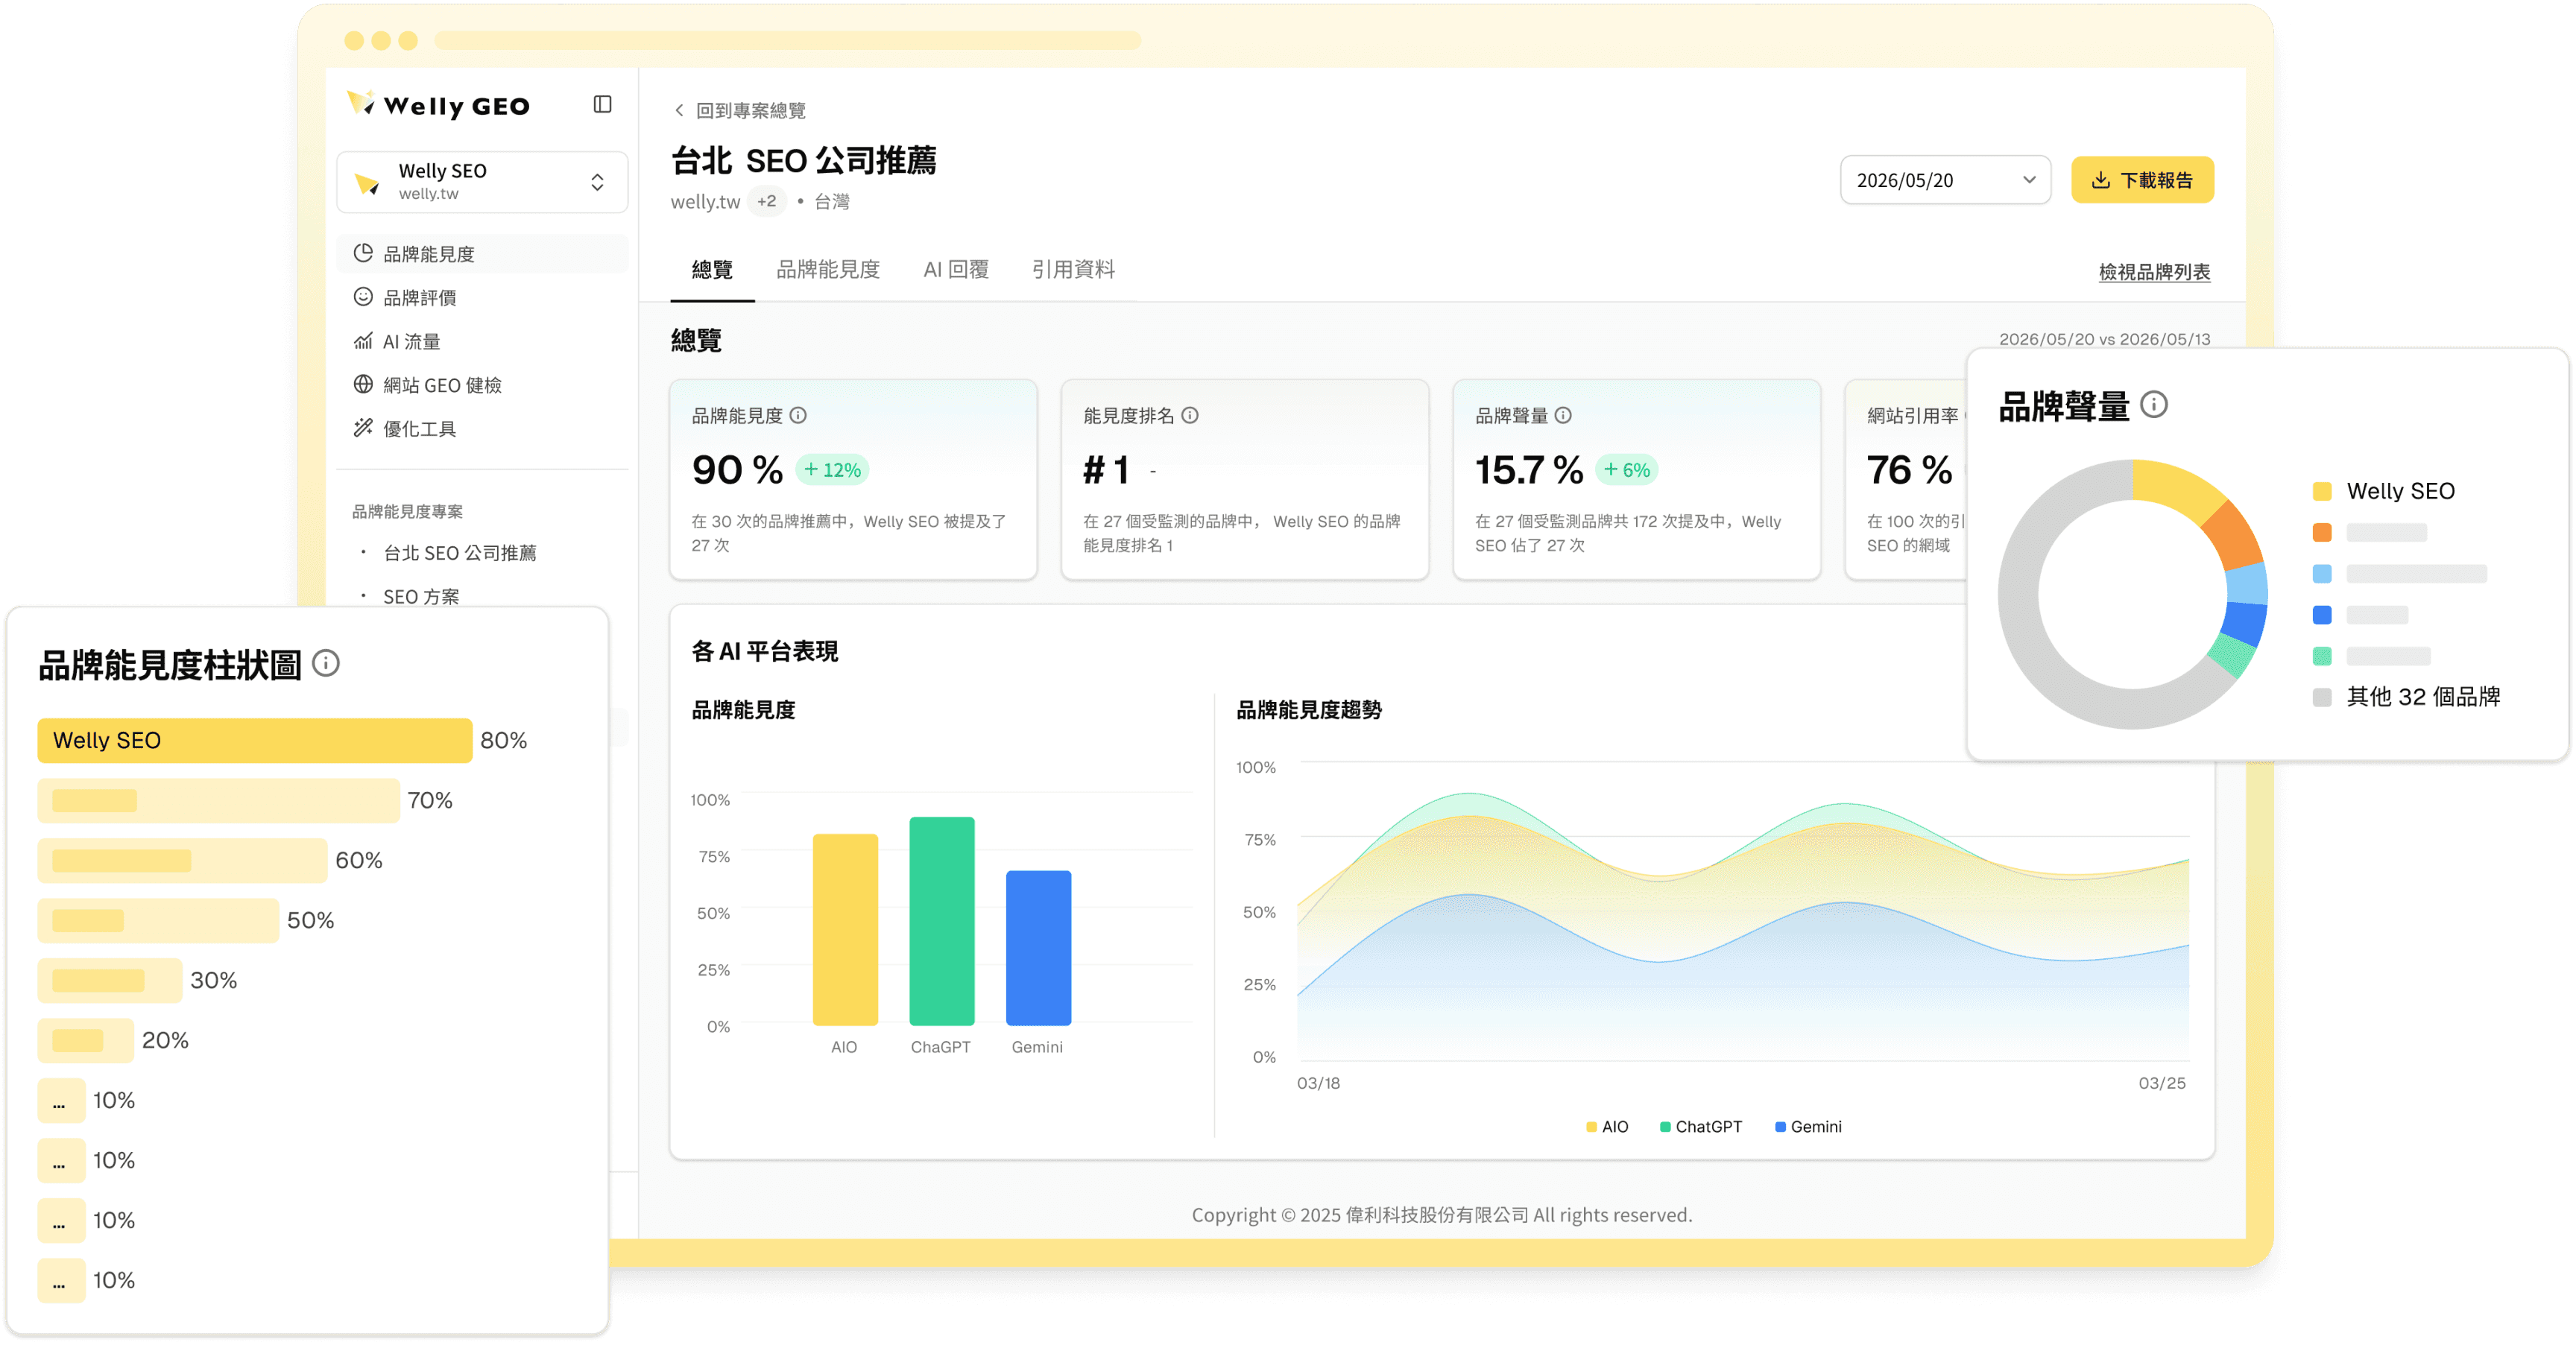
Task: Click the 15.7 % share value
Action: click(x=1529, y=470)
